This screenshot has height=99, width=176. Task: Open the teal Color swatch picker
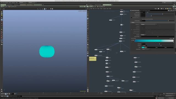click(x=143, y=48)
